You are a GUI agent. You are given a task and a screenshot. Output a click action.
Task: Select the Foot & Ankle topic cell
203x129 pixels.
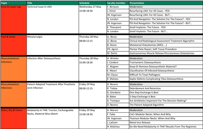click(x=14, y=45)
